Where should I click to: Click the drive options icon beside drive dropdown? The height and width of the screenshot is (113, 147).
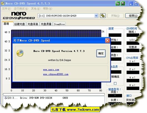103,16
